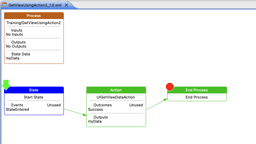Close the GetViewUsingAction2_1.0.xml tab

coord(66,5)
